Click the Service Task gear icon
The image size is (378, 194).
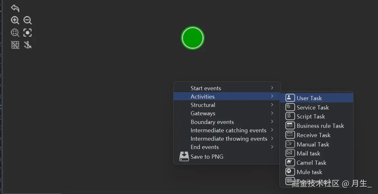click(290, 107)
